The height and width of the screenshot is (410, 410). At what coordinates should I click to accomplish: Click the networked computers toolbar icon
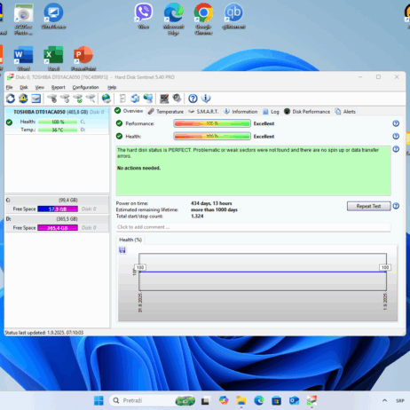[x=148, y=99]
